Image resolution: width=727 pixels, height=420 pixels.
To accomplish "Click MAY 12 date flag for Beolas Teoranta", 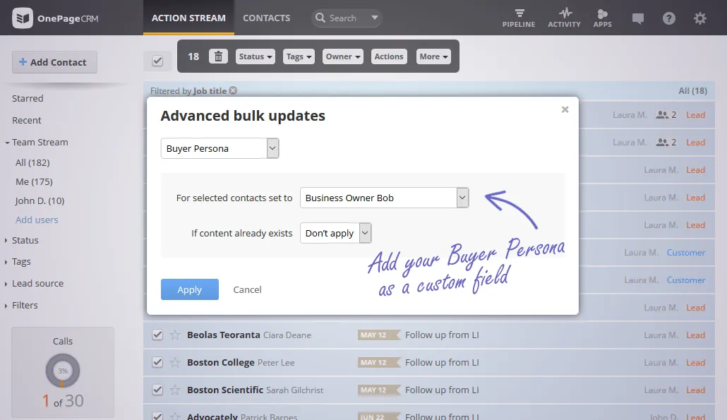I will click(378, 335).
